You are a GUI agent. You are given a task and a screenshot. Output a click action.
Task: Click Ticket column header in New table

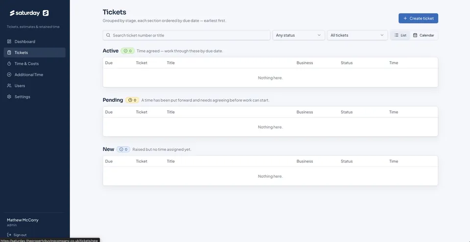point(141,161)
